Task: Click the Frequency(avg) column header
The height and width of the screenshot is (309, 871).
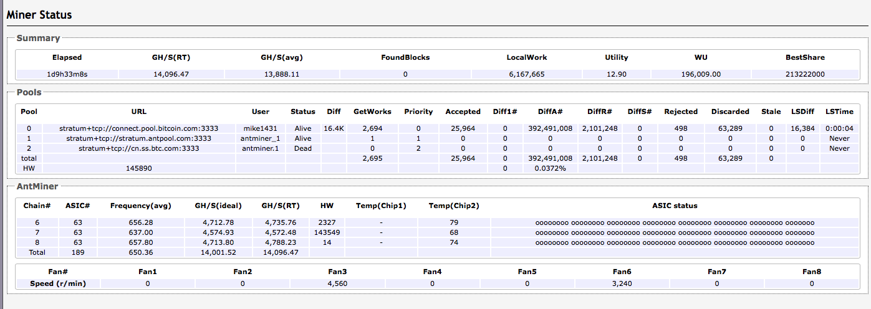Action: pos(140,206)
